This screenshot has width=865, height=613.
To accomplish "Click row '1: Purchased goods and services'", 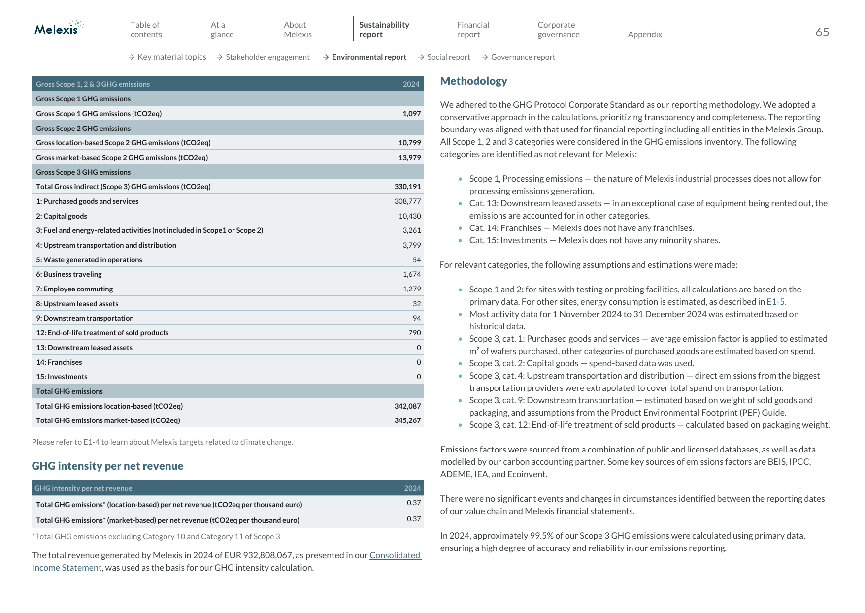I will pyautogui.click(x=228, y=201).
